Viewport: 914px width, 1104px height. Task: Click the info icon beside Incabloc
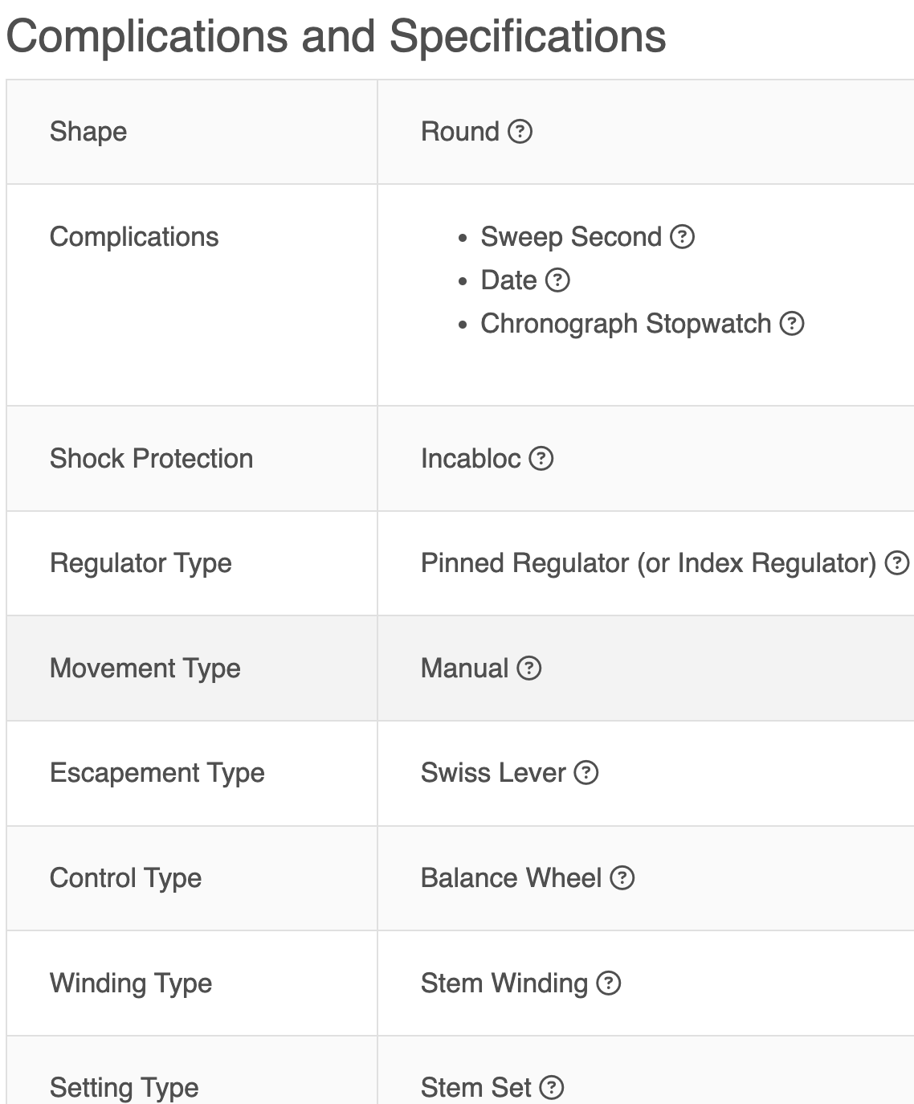click(x=541, y=458)
